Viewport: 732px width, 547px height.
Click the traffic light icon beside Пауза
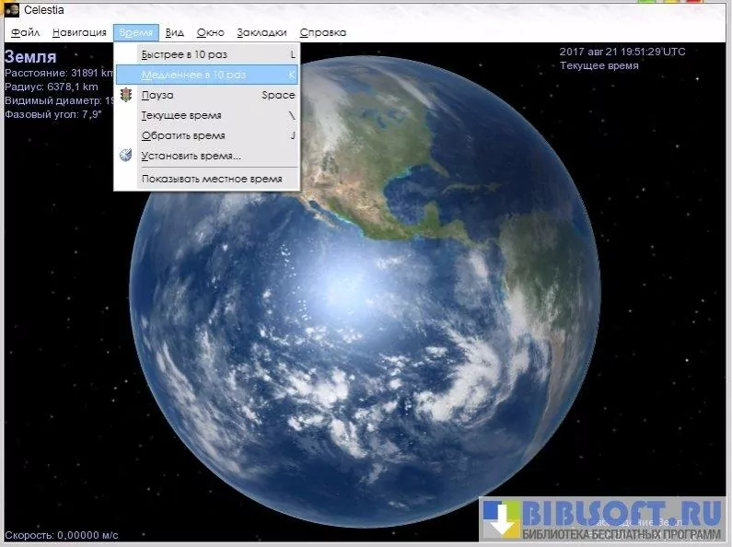pos(127,95)
